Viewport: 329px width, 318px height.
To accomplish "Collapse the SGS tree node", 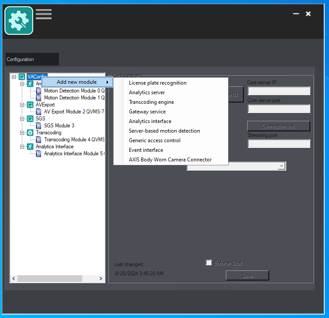I will pyautogui.click(x=22, y=119).
